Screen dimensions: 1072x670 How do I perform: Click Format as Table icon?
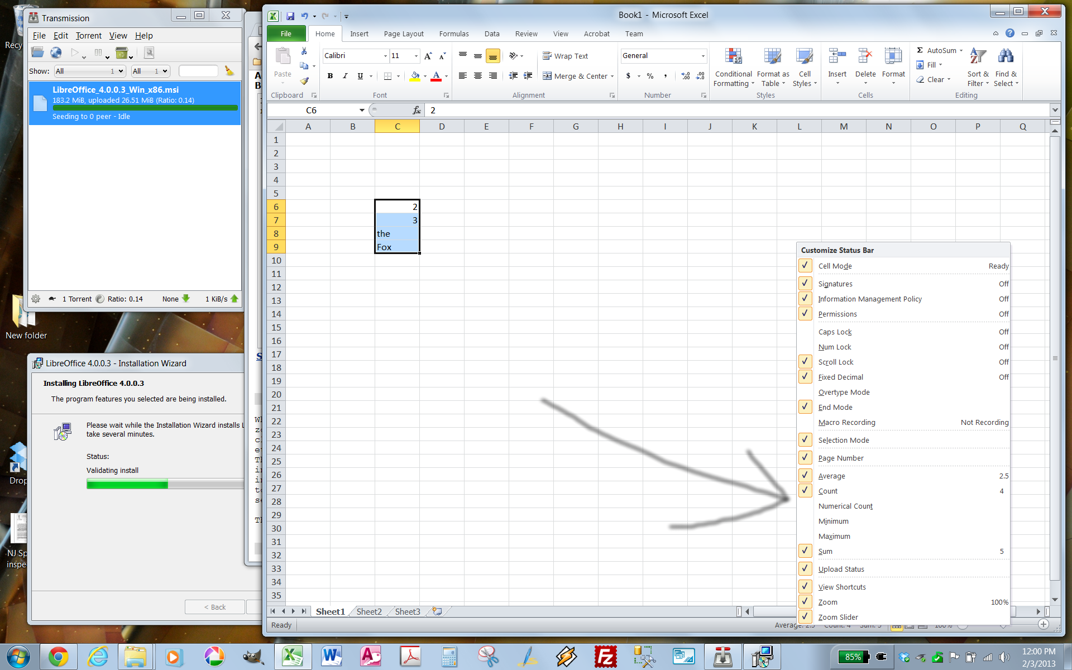point(773,68)
